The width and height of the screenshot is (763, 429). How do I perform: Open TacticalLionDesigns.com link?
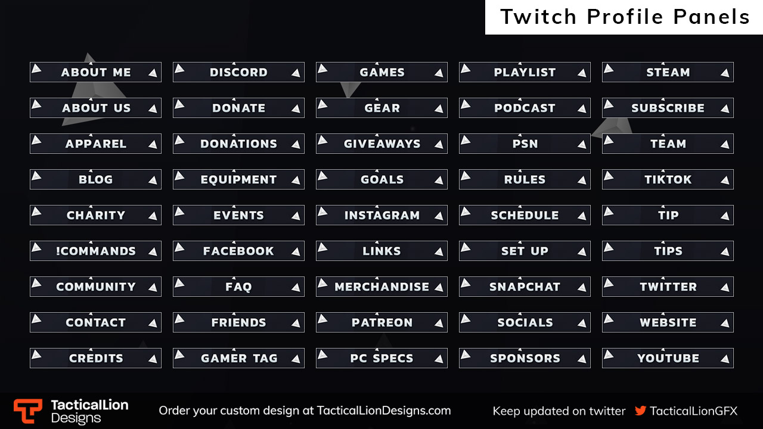pos(384,411)
